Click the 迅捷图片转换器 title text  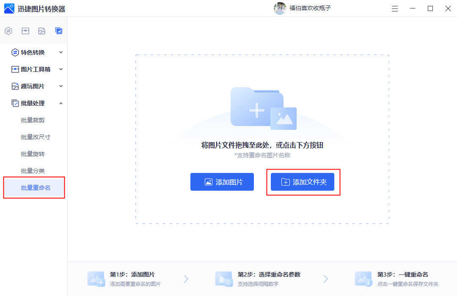tap(41, 9)
